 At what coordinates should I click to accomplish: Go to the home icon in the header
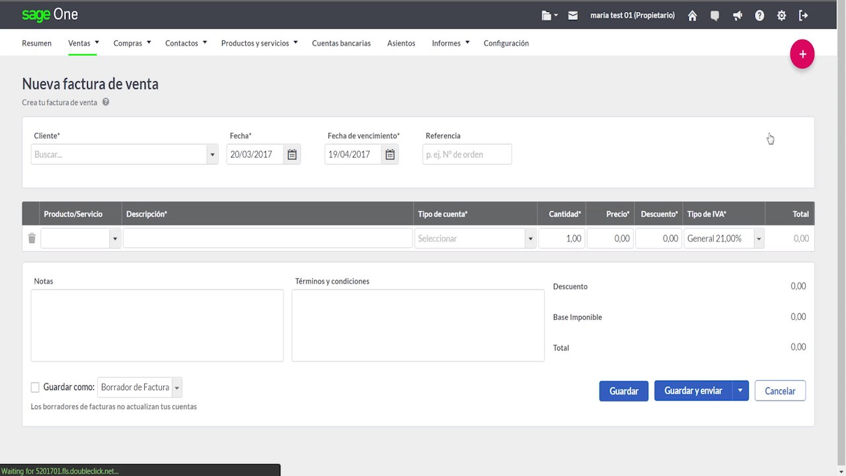692,15
